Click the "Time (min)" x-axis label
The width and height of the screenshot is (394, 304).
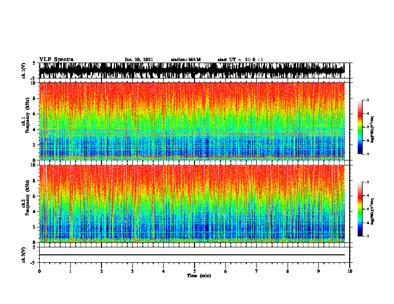[x=199, y=276]
